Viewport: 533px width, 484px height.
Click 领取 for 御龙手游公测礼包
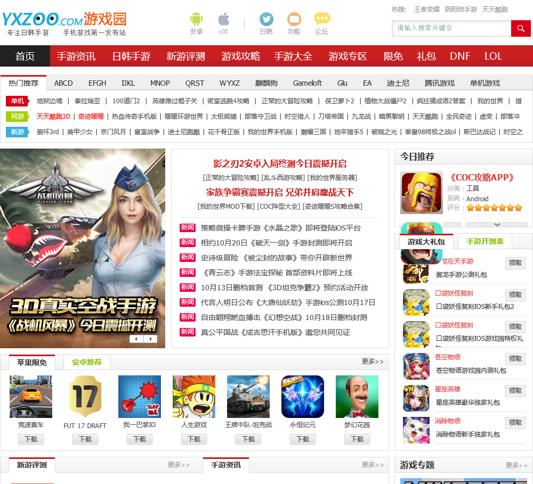coord(515,263)
